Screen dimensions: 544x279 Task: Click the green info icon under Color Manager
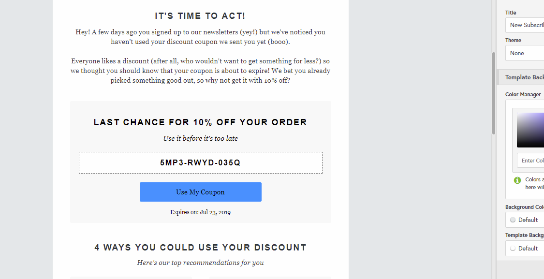tap(517, 180)
